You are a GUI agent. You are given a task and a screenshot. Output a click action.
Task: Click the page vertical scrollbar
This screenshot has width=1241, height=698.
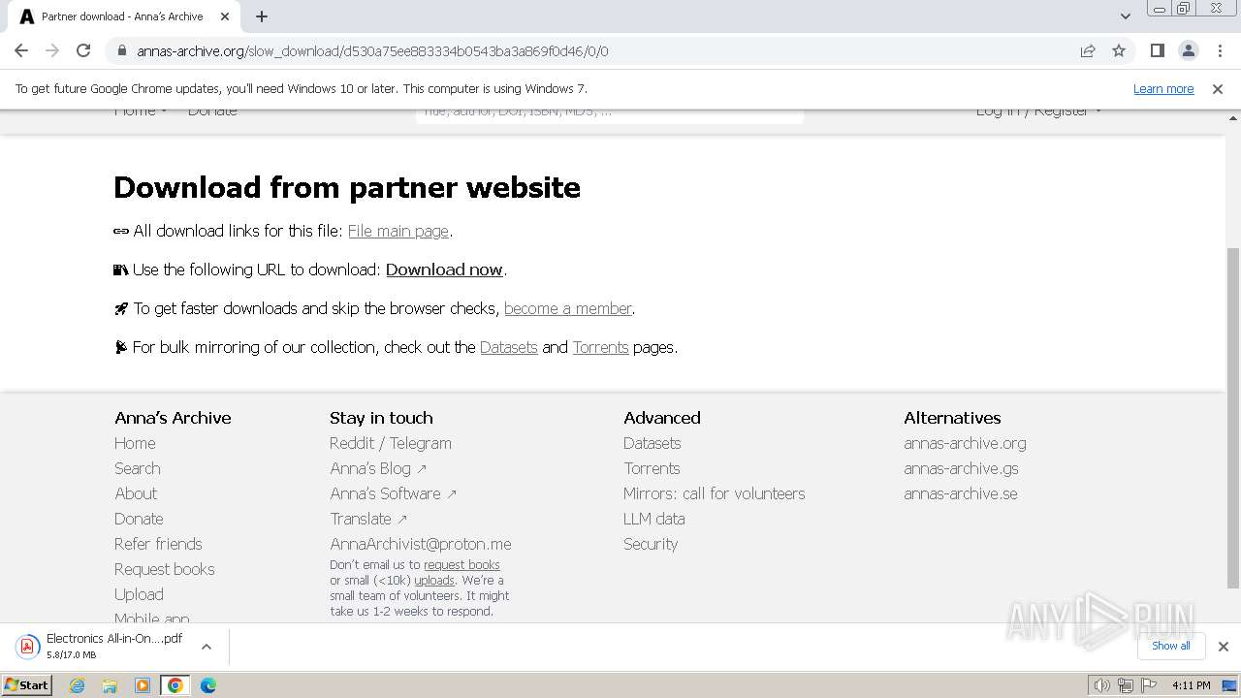coord(1233,417)
